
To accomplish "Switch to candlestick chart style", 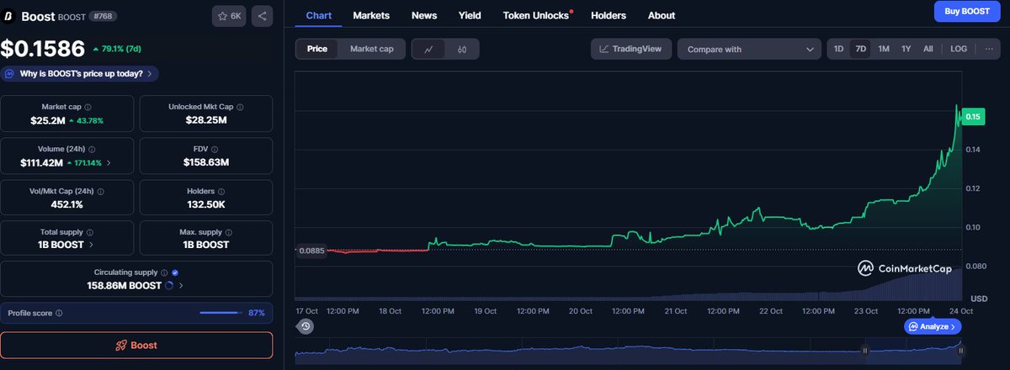I will [x=462, y=49].
